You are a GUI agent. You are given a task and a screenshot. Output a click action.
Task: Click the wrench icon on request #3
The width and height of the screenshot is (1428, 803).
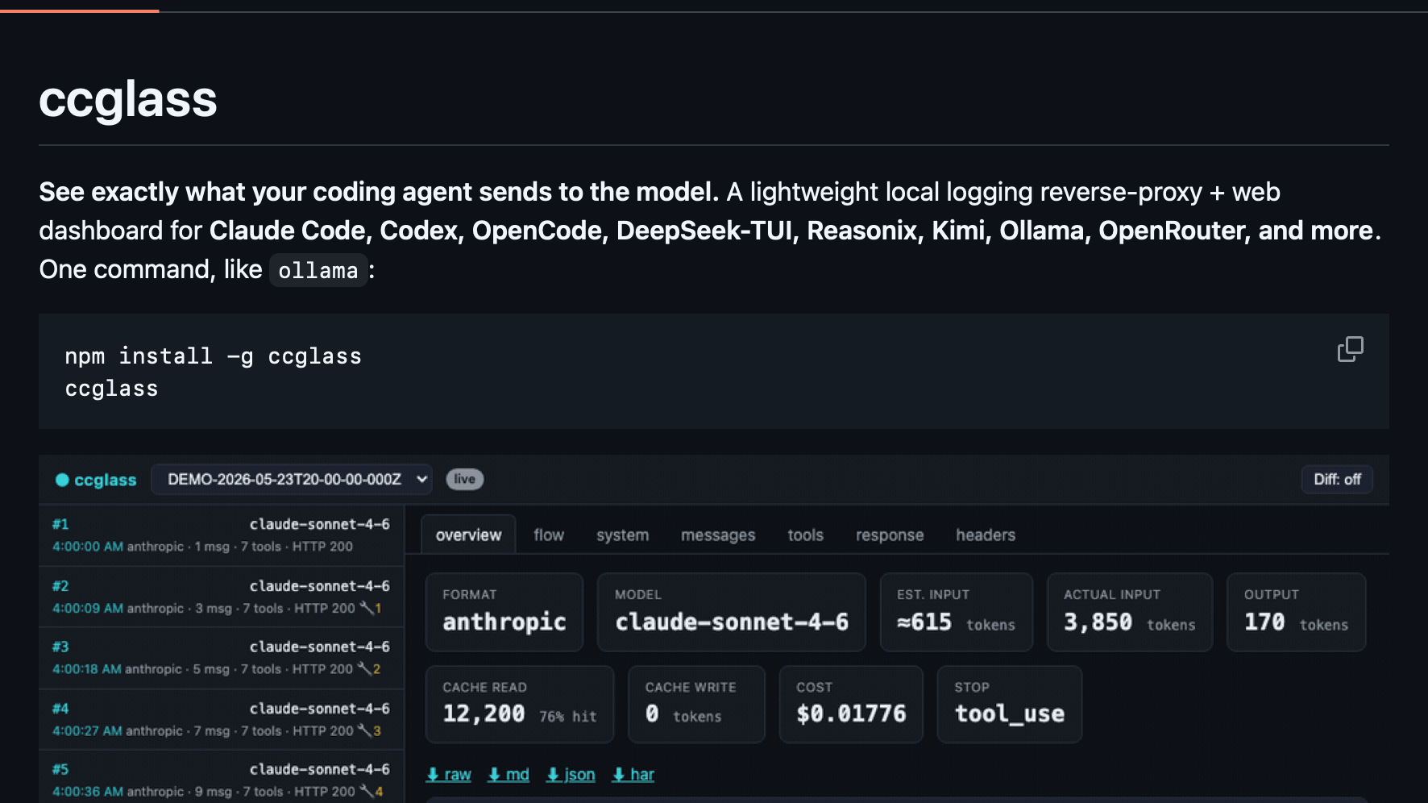tap(364, 668)
